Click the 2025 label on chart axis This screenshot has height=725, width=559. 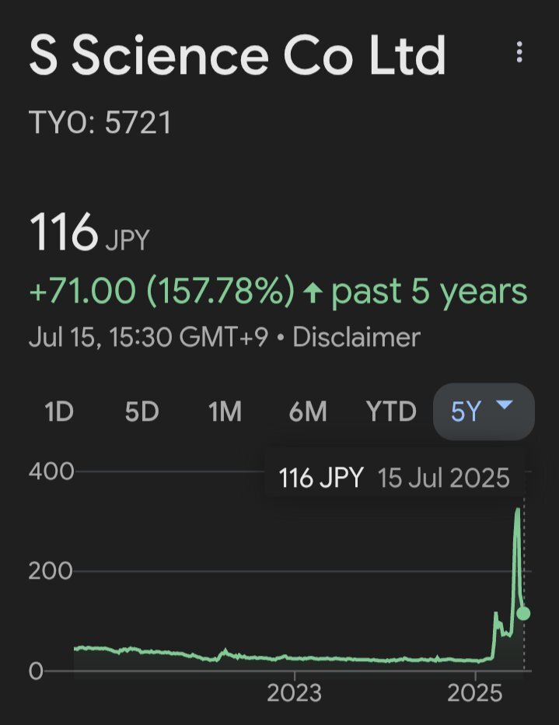point(475,693)
